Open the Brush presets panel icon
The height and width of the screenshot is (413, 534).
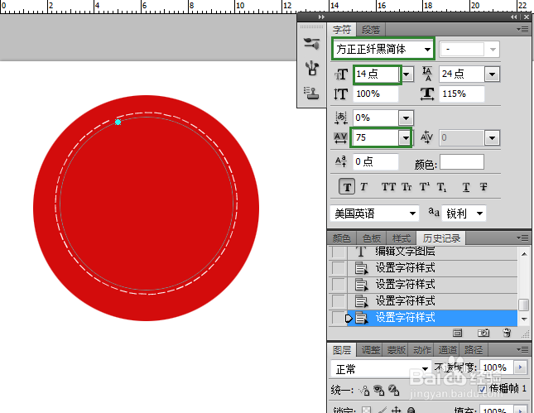point(311,44)
